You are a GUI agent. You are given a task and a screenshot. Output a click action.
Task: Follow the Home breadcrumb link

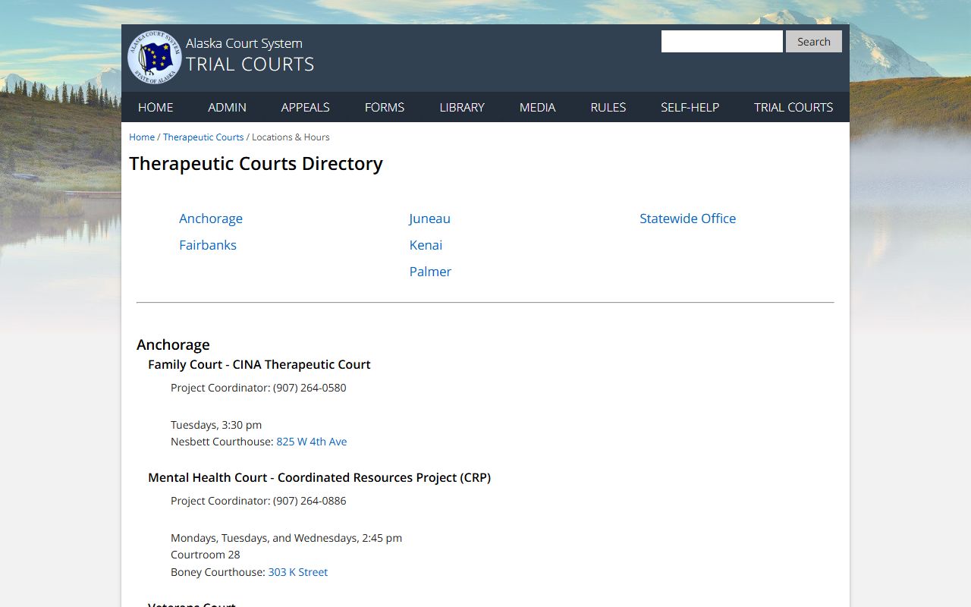tap(142, 137)
